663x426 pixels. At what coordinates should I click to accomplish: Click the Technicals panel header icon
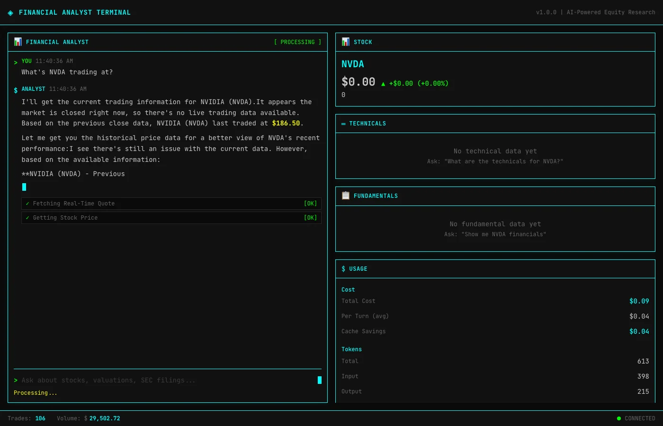[x=343, y=124]
